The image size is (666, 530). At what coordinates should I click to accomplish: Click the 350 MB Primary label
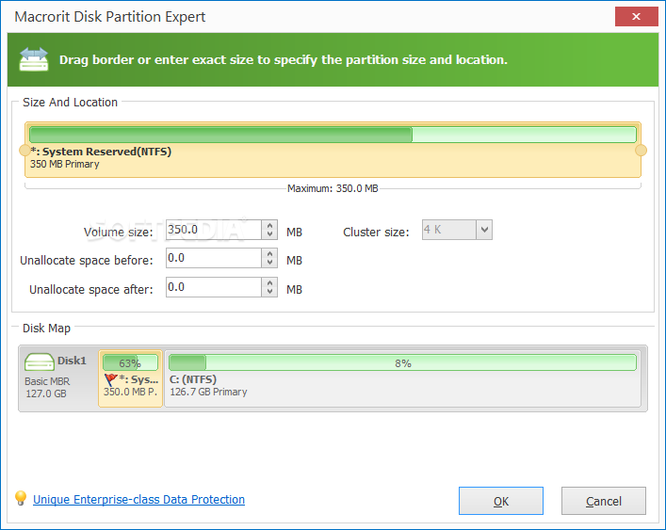click(x=65, y=164)
